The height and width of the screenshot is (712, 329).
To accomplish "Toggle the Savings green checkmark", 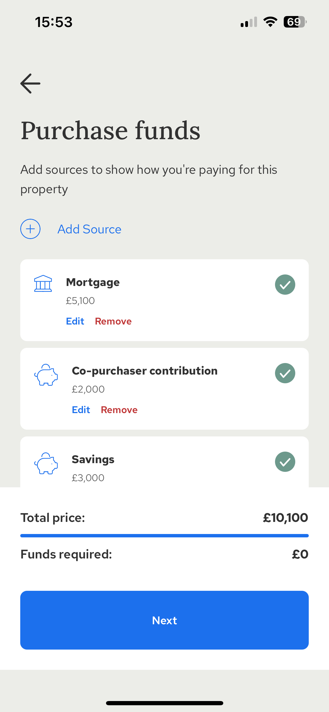I will (285, 462).
